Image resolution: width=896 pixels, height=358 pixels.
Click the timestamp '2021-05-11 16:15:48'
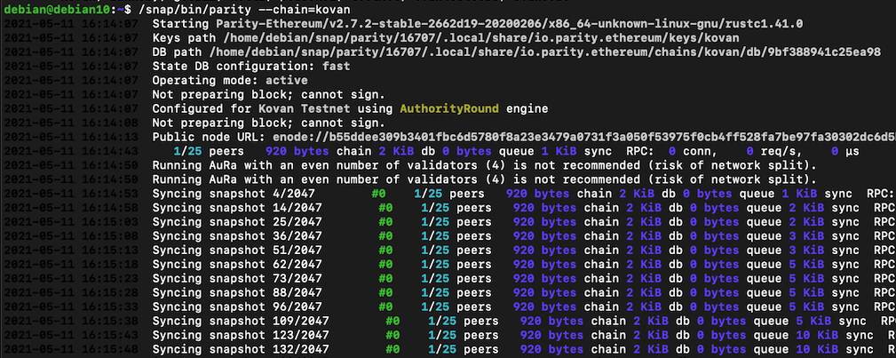click(x=70, y=349)
